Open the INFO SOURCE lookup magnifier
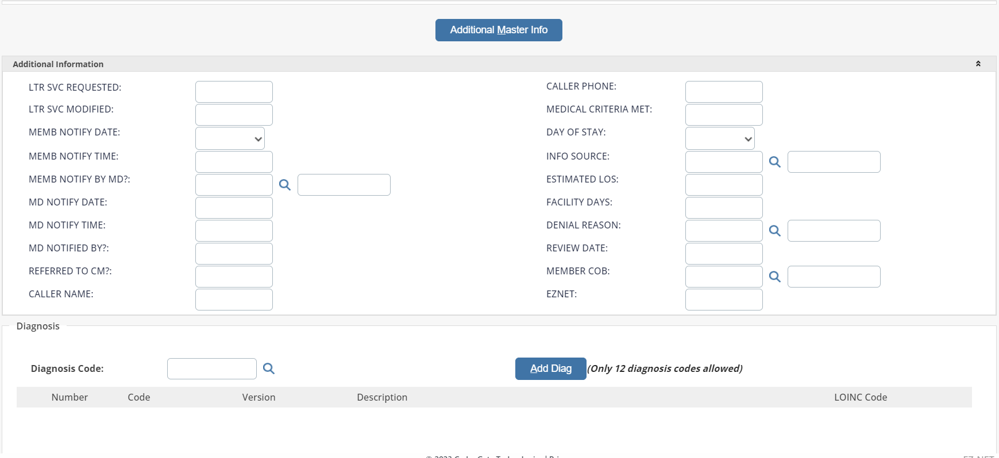 click(x=775, y=162)
